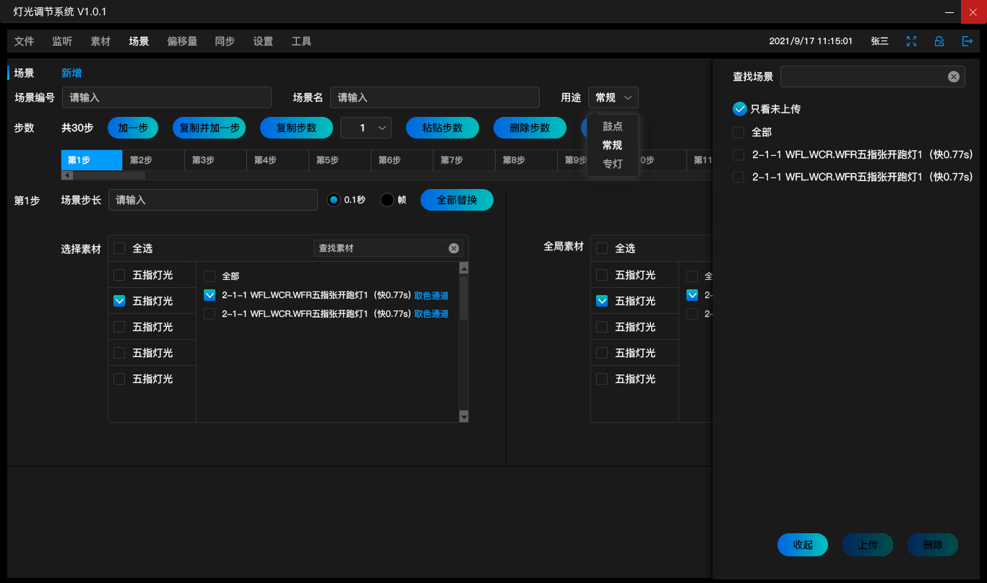Switch to the 第7步 tab
This screenshot has width=987, height=583.
click(x=465, y=160)
